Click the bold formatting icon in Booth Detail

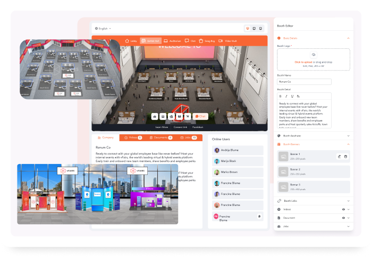tap(280, 96)
